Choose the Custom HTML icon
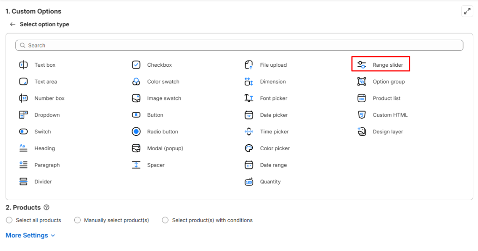 (361, 115)
